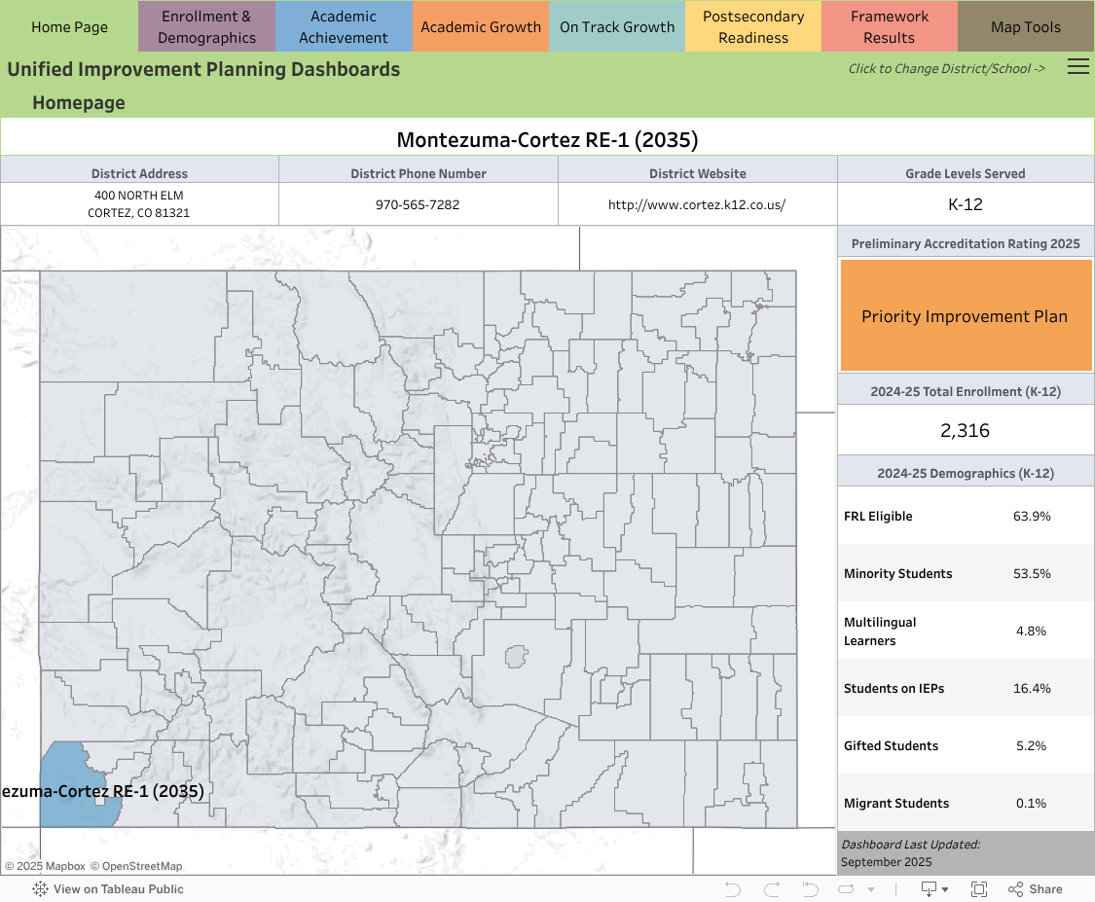Click the K-12 grade levels value
The image size is (1095, 902).
click(x=966, y=204)
